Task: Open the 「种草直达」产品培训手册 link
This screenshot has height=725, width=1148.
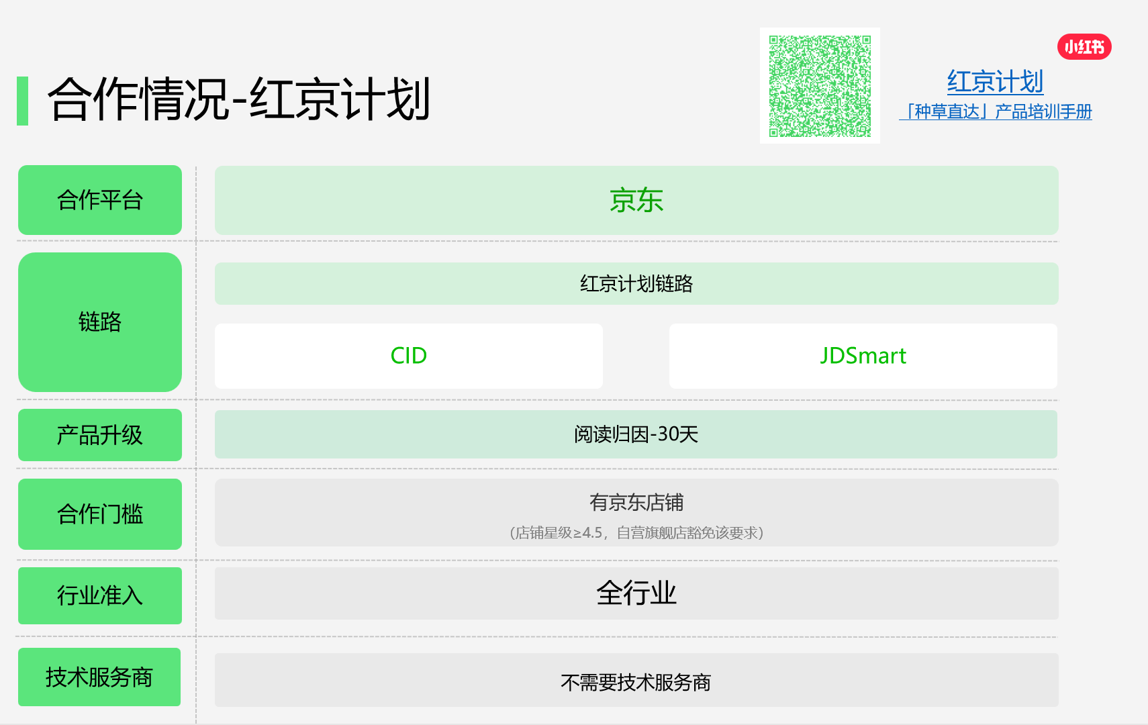Action: [996, 111]
